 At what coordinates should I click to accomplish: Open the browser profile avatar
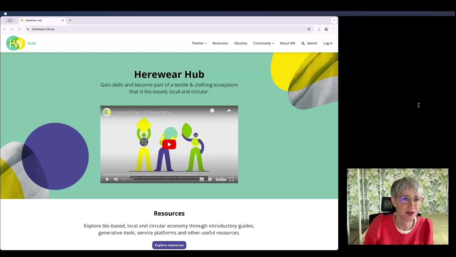coord(326,29)
